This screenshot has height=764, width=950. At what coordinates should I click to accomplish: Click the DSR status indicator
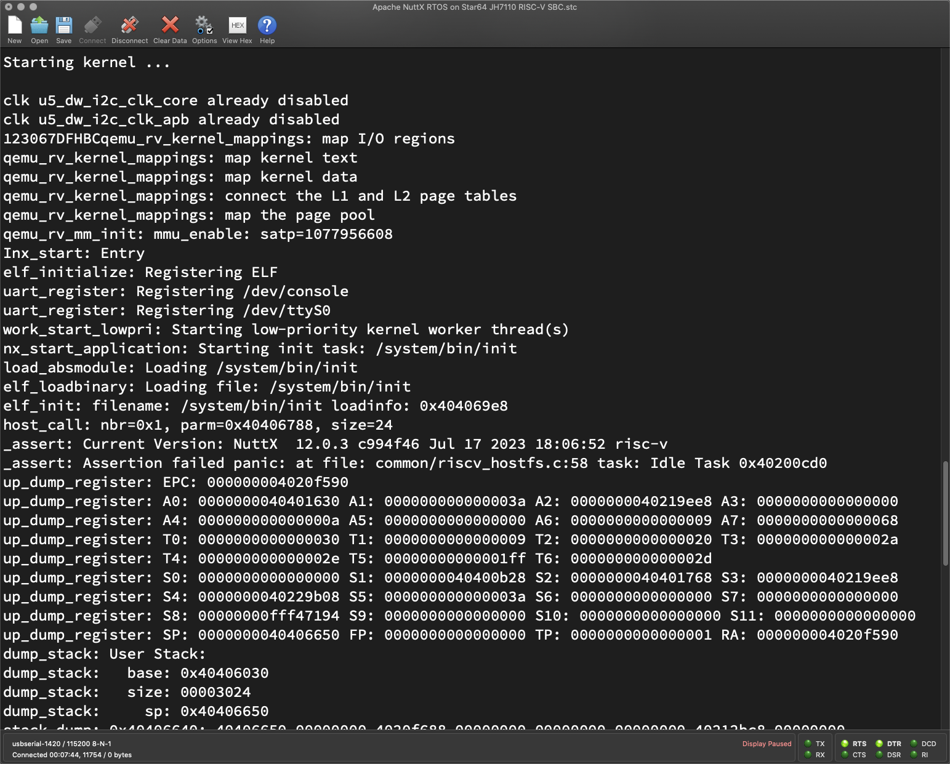click(x=879, y=755)
